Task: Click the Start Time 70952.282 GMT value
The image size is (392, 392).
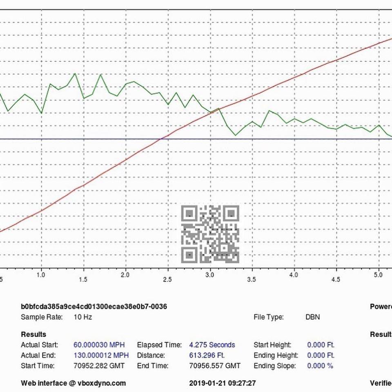Action: click(x=99, y=366)
